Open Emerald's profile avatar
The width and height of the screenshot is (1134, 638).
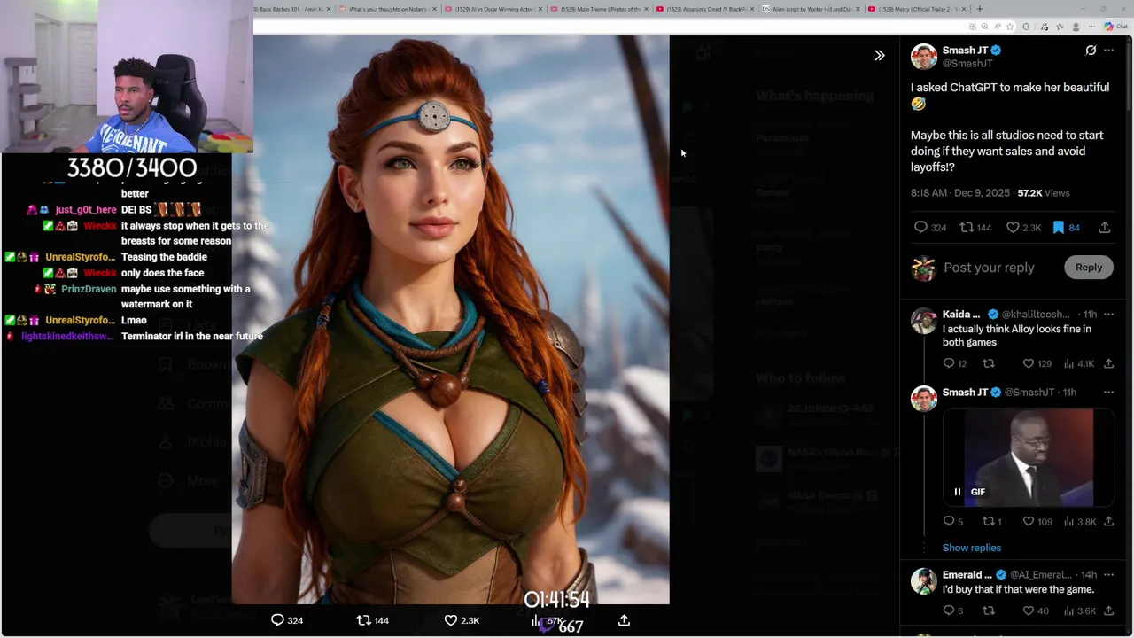(924, 581)
